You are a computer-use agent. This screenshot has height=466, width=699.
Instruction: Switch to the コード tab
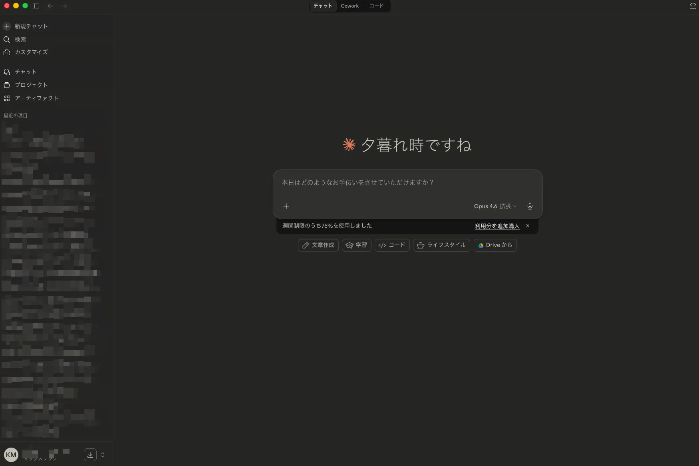click(x=377, y=6)
